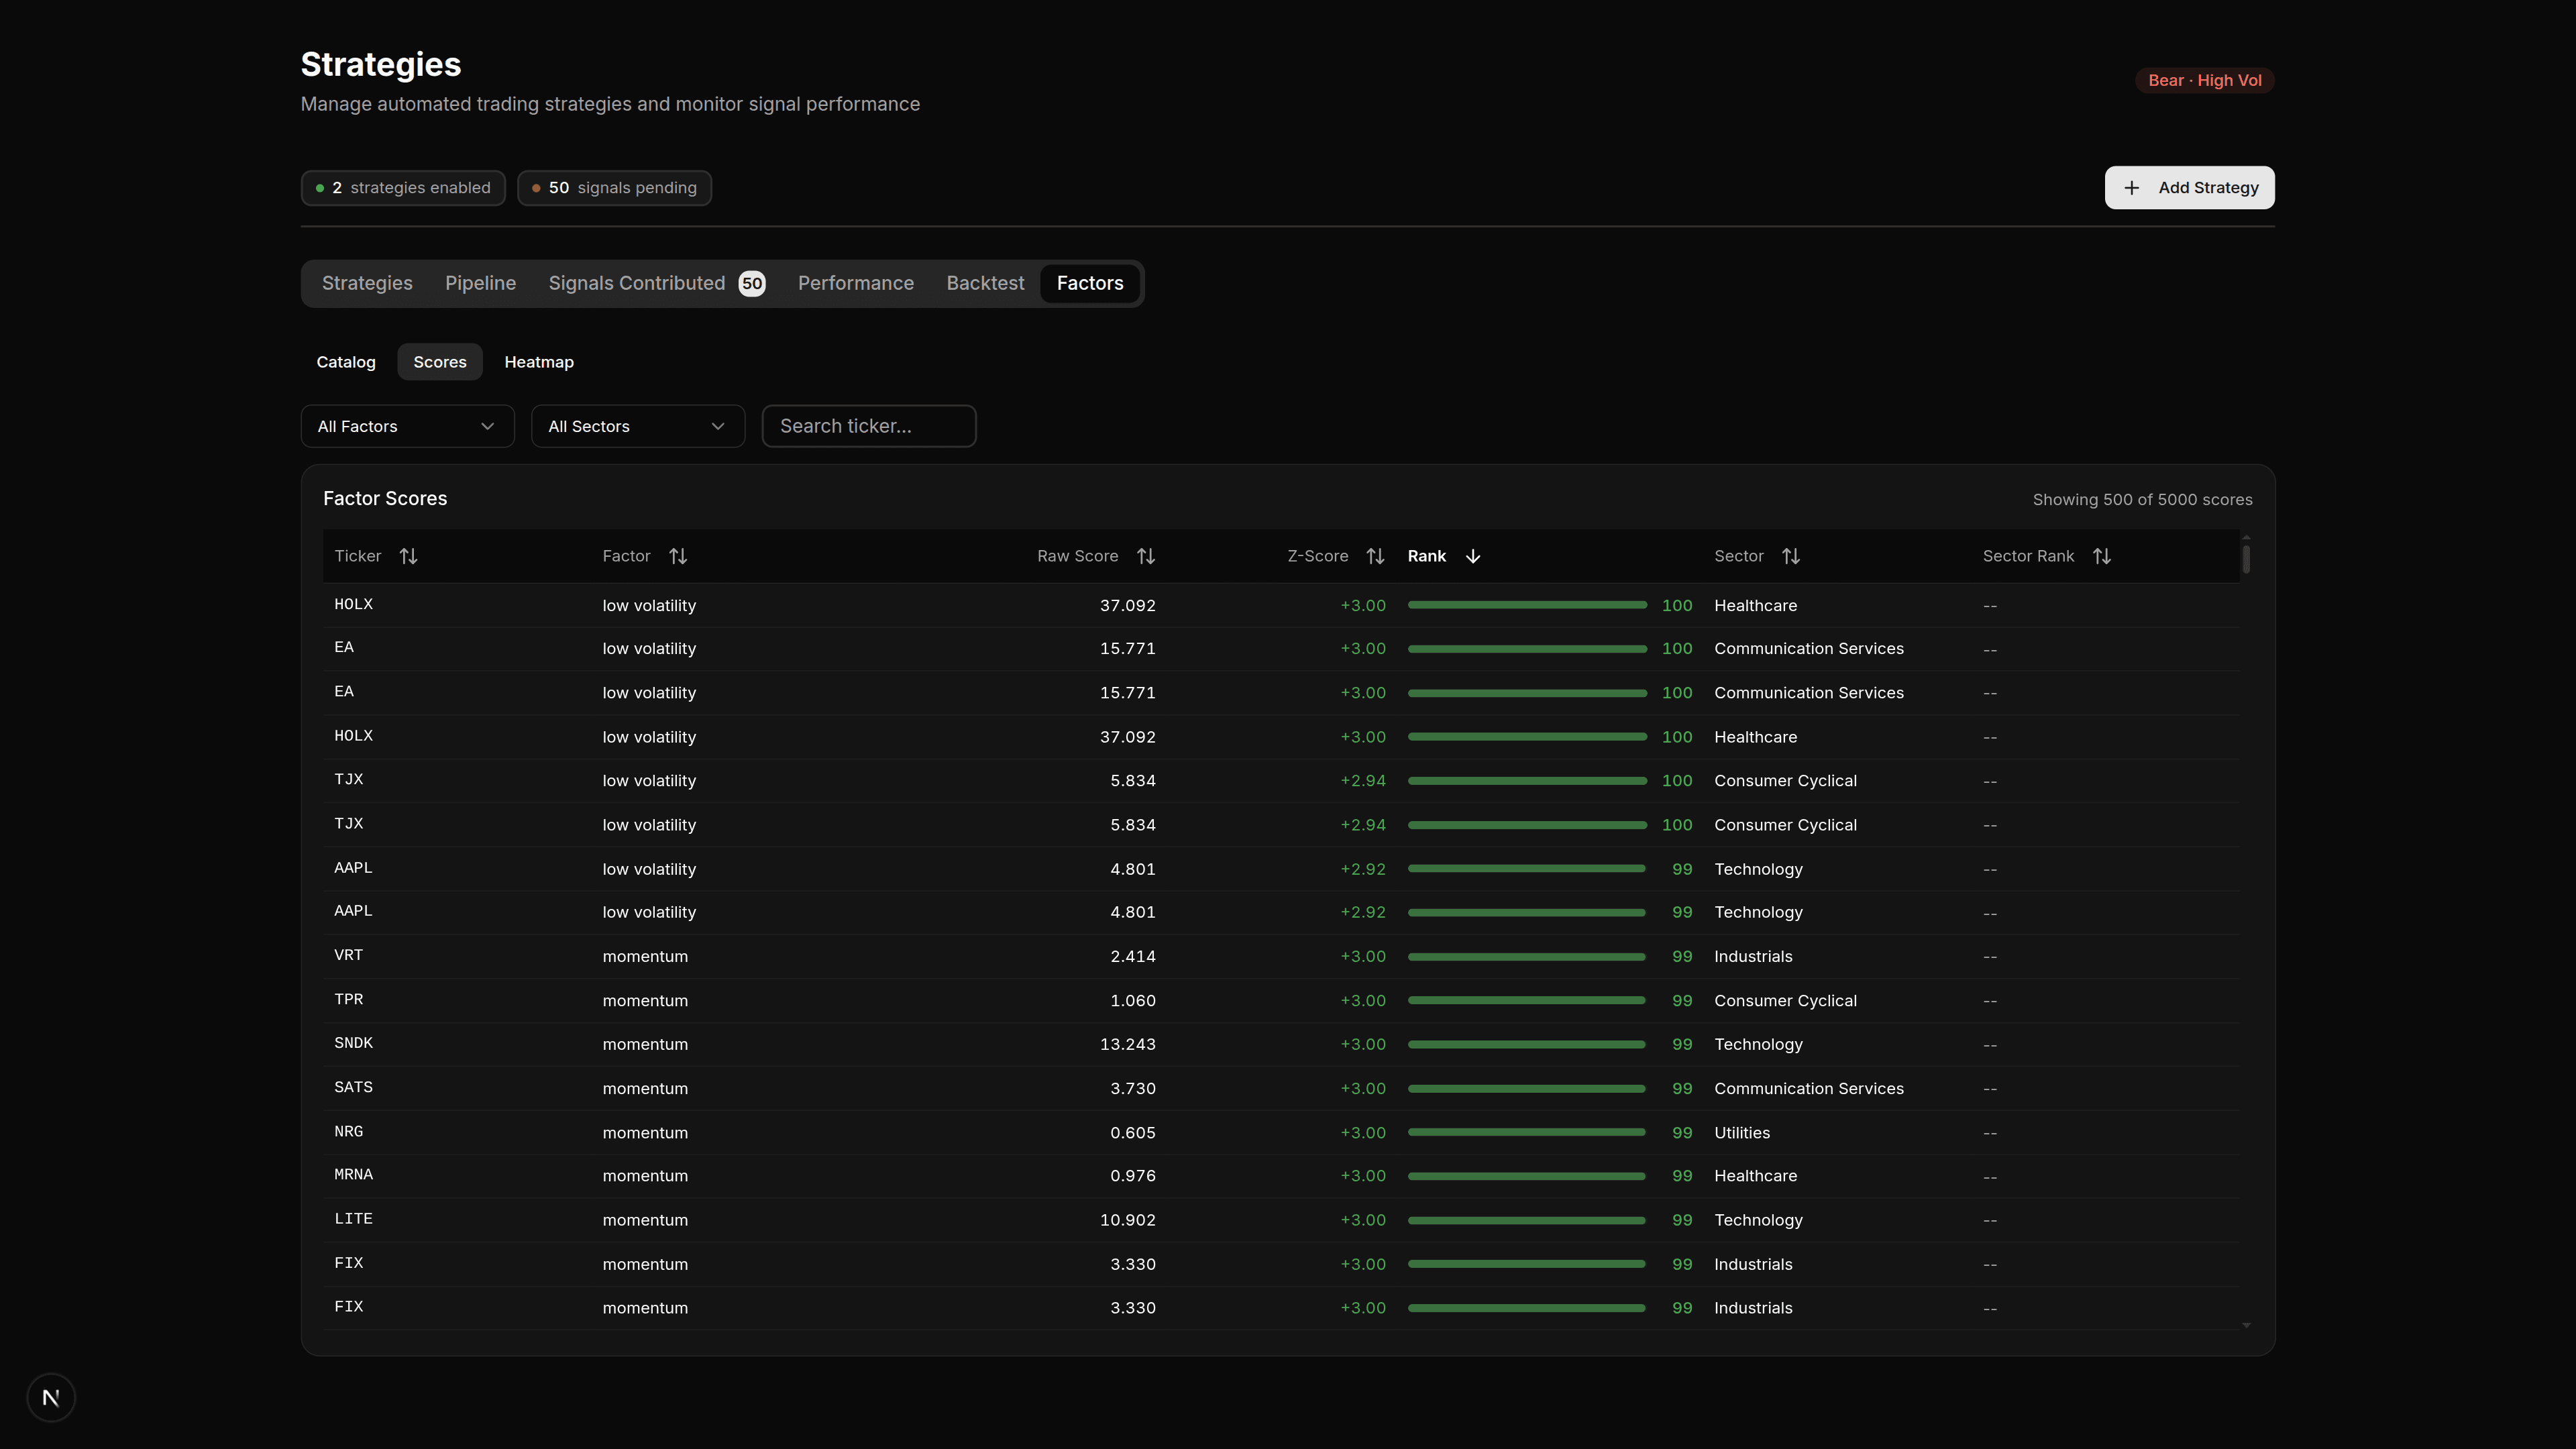Viewport: 2576px width, 1449px height.
Task: Click the Sector Rank sort icon
Action: point(2101,556)
